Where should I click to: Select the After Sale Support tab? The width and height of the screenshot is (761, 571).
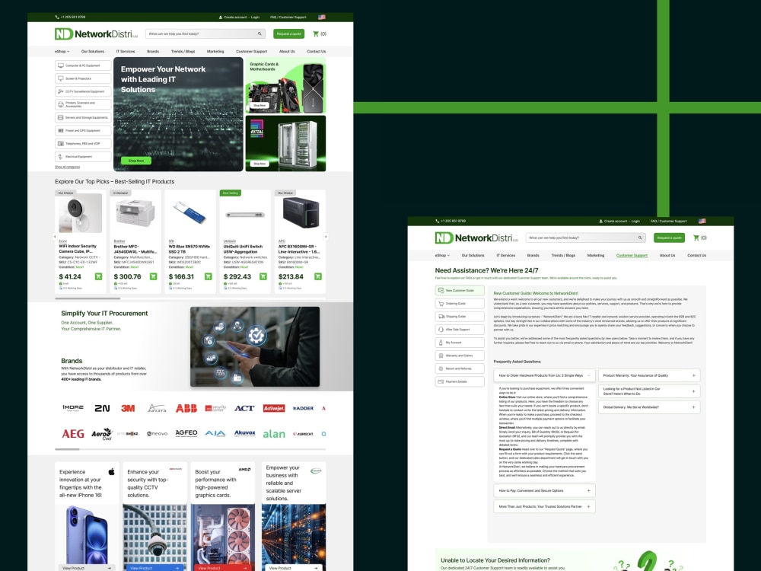click(460, 330)
